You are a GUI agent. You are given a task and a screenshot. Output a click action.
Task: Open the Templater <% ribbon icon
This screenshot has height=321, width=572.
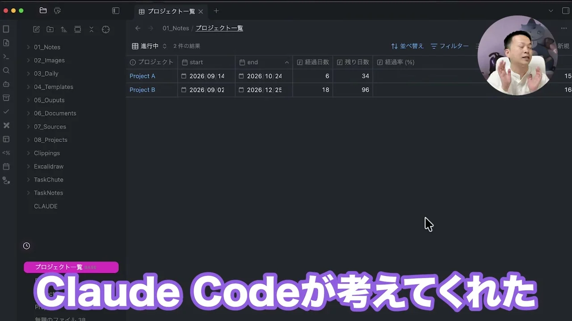pos(6,153)
